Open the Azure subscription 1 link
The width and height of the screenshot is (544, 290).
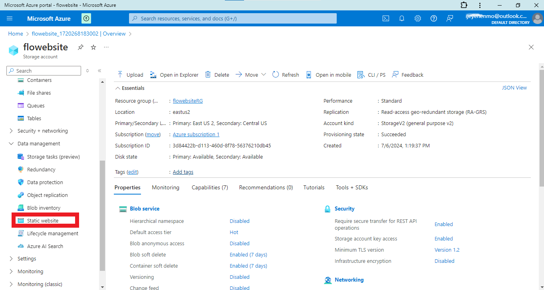point(196,135)
